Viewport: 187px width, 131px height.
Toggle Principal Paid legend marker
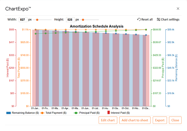[x=76, y=113]
